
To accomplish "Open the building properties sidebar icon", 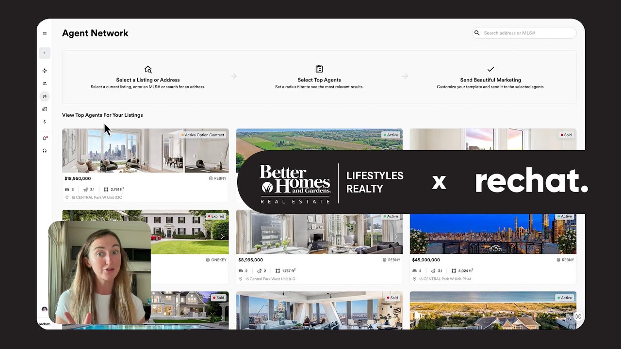I will click(45, 109).
